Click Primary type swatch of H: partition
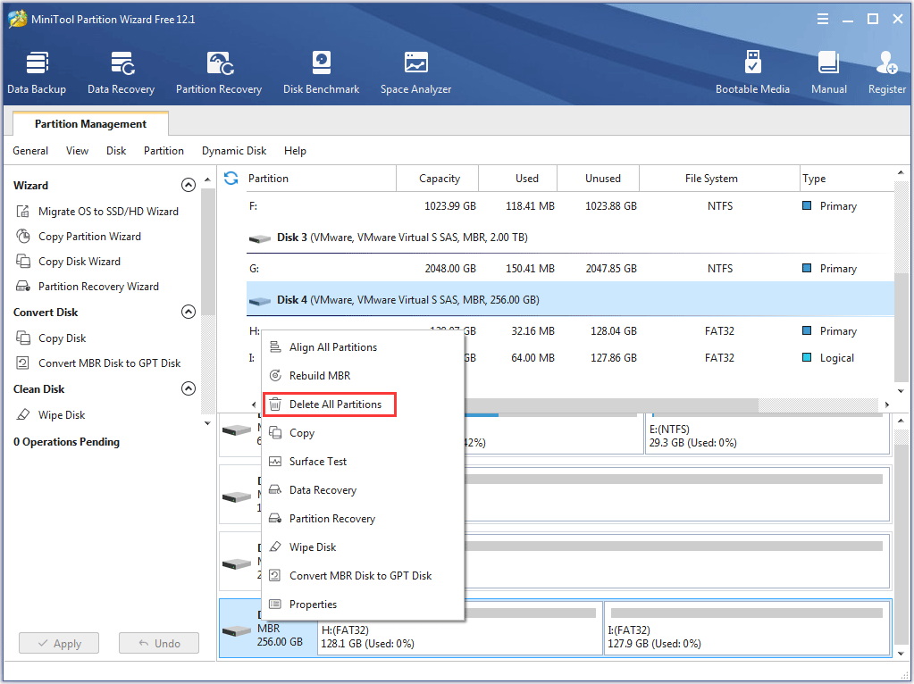This screenshot has height=684, width=914. [x=807, y=331]
